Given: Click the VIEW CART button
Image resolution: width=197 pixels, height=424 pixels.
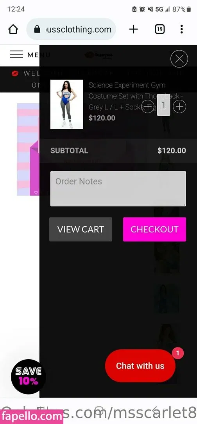Looking at the screenshot, I should (81, 229).
